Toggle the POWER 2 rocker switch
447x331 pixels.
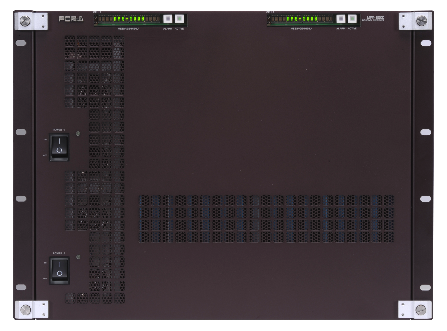click(x=60, y=269)
